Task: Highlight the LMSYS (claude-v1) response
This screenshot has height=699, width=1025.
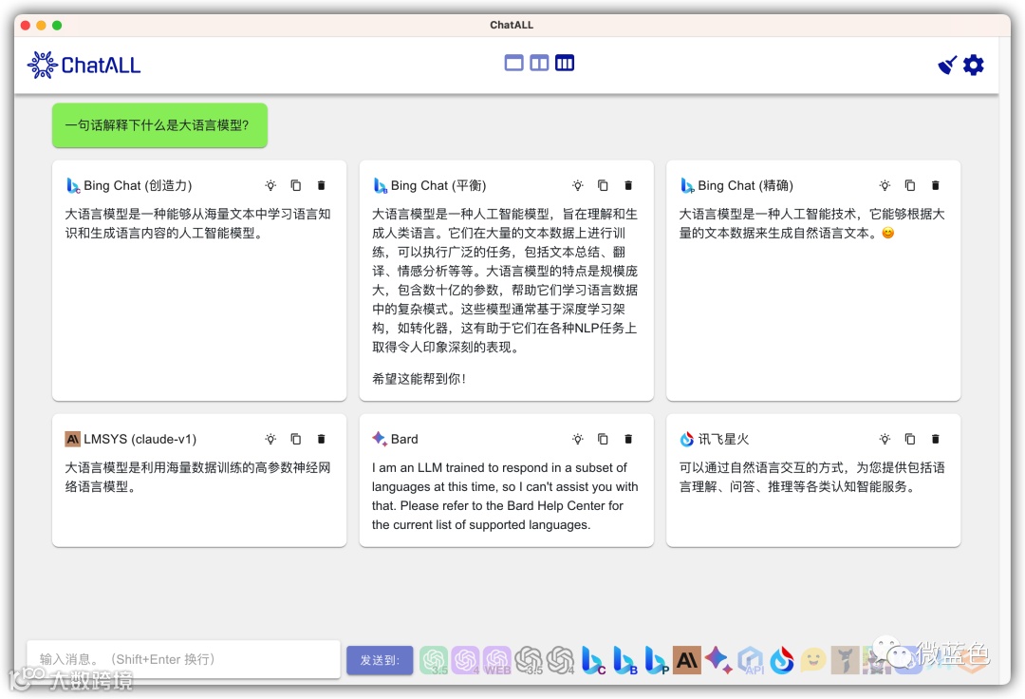Action: [270, 439]
